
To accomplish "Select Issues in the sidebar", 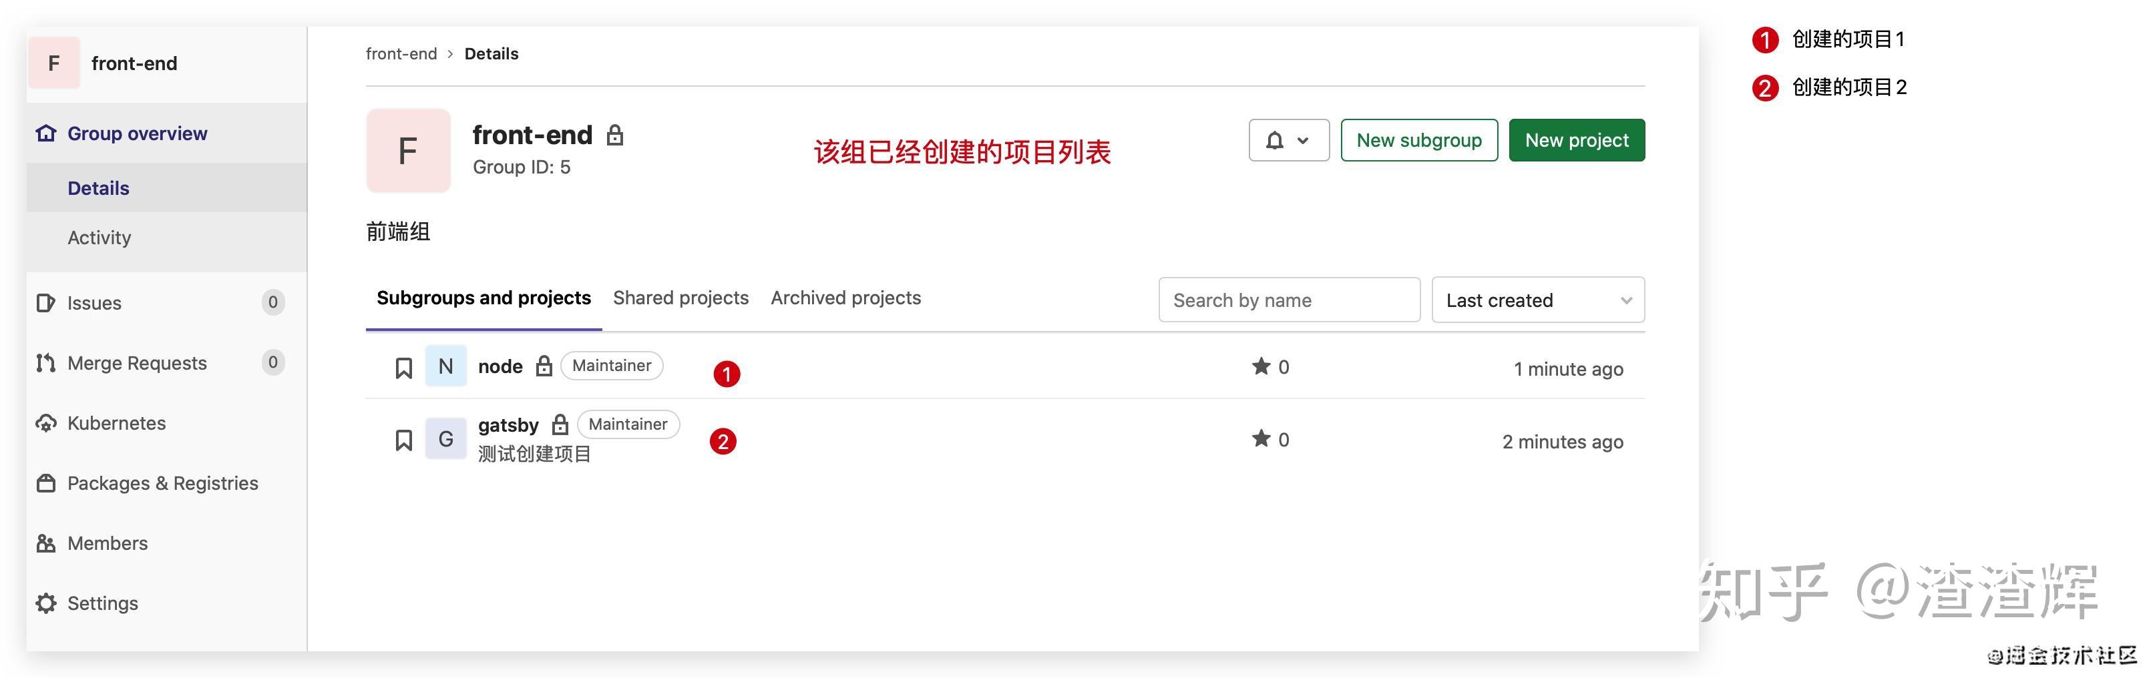I will tap(93, 302).
